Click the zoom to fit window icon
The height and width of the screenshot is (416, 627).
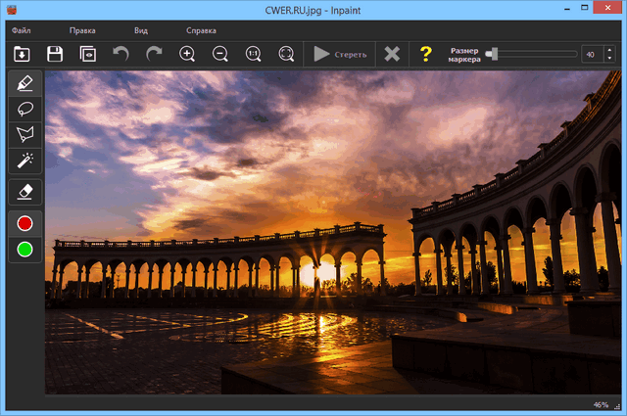click(x=286, y=54)
